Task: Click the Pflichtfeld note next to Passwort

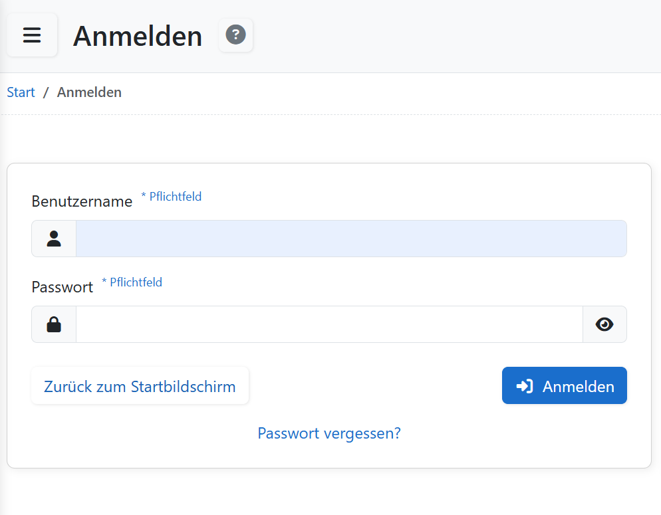Action: coord(132,282)
